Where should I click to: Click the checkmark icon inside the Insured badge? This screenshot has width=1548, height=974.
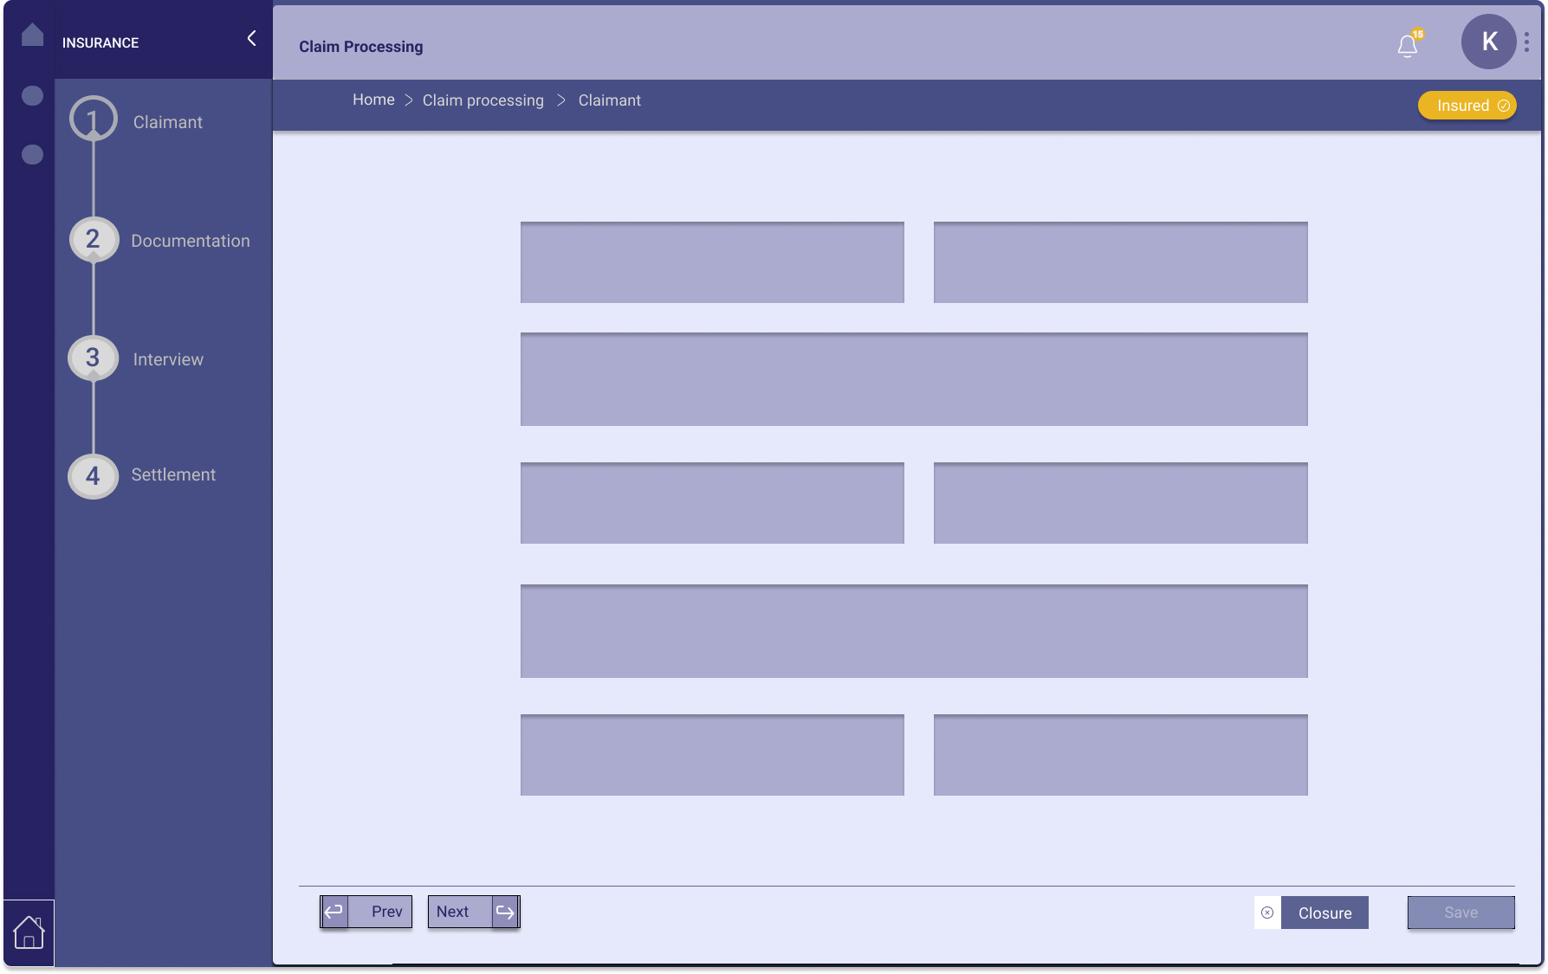point(1502,105)
